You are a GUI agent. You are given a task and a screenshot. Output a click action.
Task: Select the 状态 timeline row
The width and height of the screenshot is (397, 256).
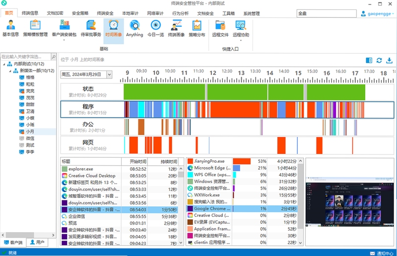coord(227,92)
